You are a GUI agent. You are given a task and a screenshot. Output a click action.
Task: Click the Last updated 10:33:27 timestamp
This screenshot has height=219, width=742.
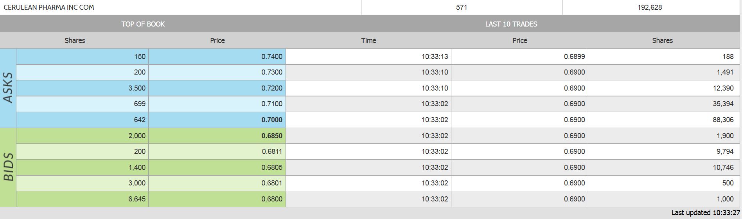(705, 213)
